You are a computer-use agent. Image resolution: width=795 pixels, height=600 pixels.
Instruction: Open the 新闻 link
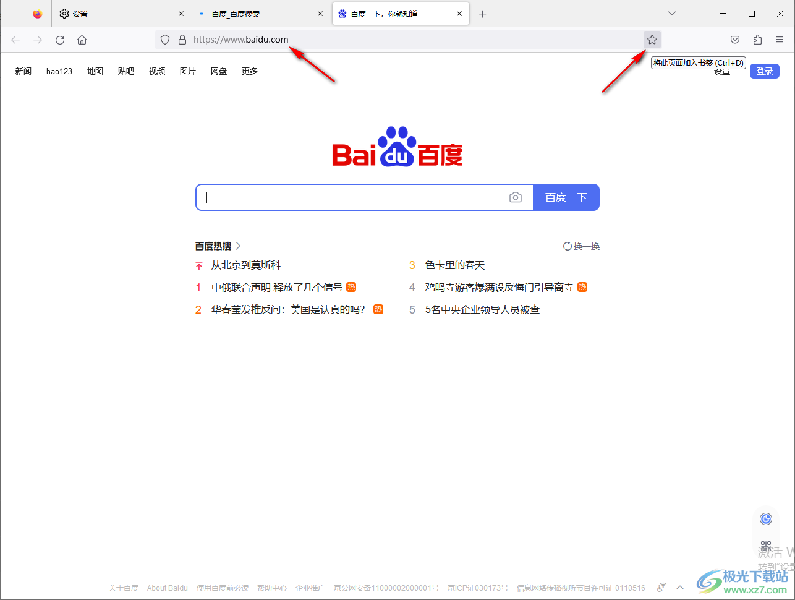[x=23, y=71]
